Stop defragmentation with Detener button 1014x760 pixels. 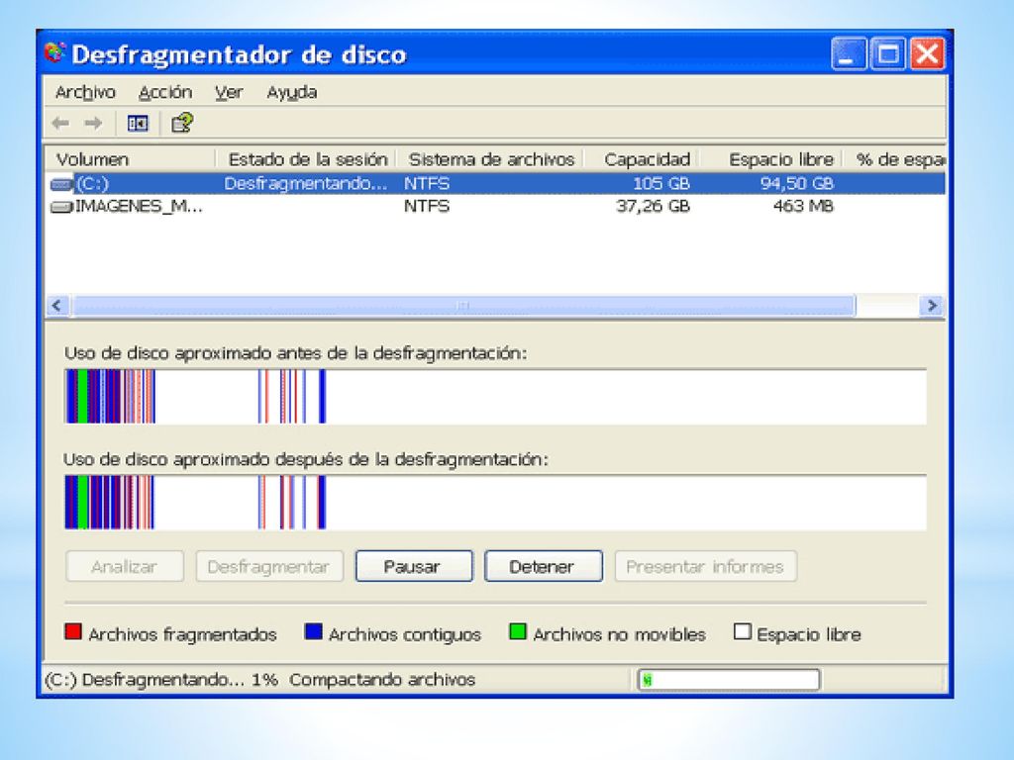pos(544,566)
